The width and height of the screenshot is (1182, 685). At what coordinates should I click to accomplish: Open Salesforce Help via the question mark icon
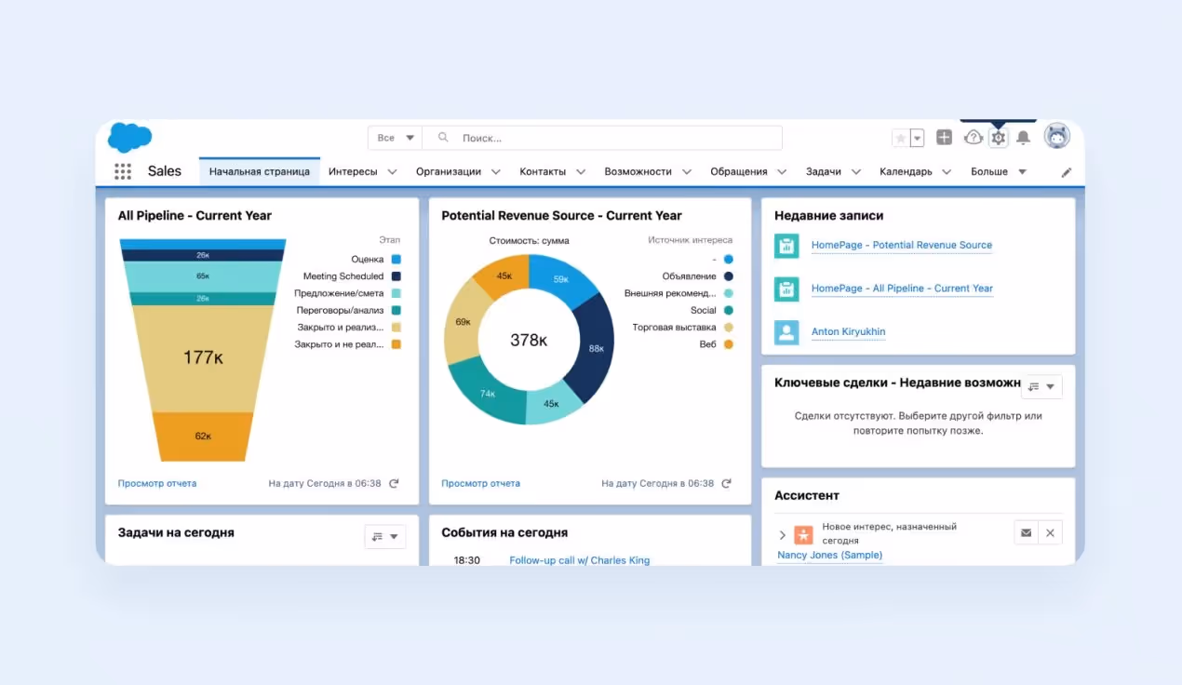point(973,136)
